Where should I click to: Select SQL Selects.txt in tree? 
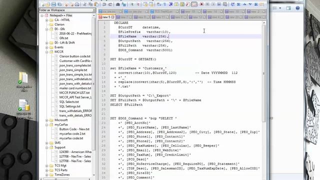click(69, 102)
